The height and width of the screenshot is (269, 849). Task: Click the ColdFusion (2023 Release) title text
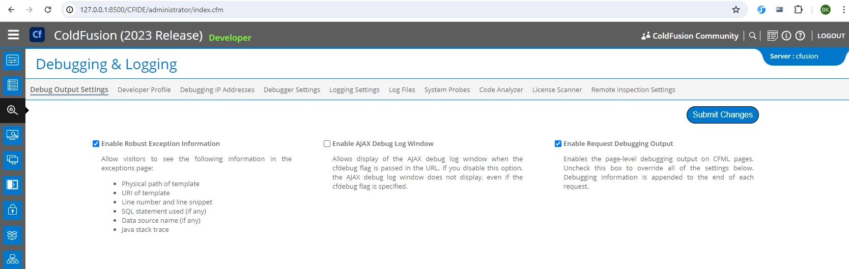[x=128, y=35]
